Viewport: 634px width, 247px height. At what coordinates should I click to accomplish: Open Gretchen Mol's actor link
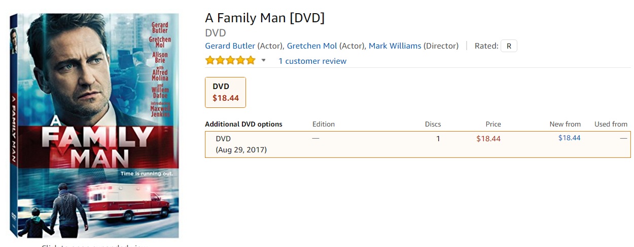[x=312, y=46]
